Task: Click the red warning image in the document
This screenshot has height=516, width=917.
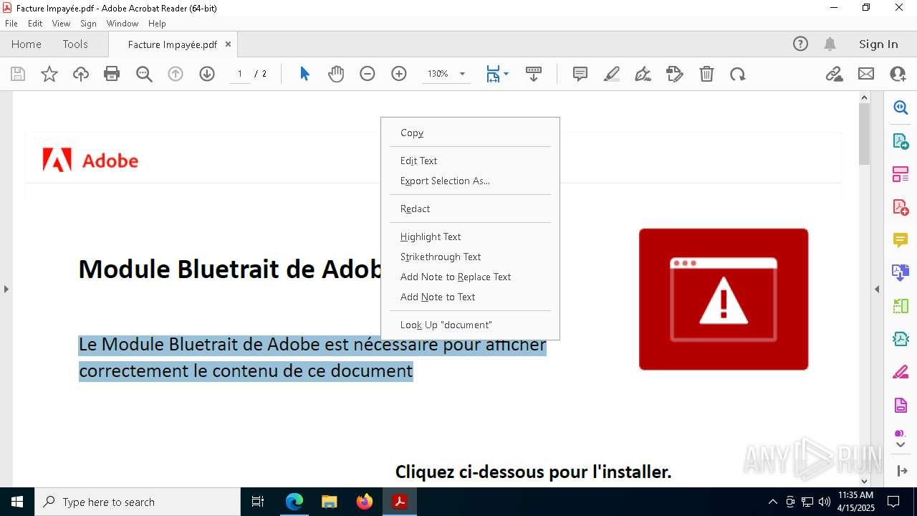Action: tap(724, 299)
